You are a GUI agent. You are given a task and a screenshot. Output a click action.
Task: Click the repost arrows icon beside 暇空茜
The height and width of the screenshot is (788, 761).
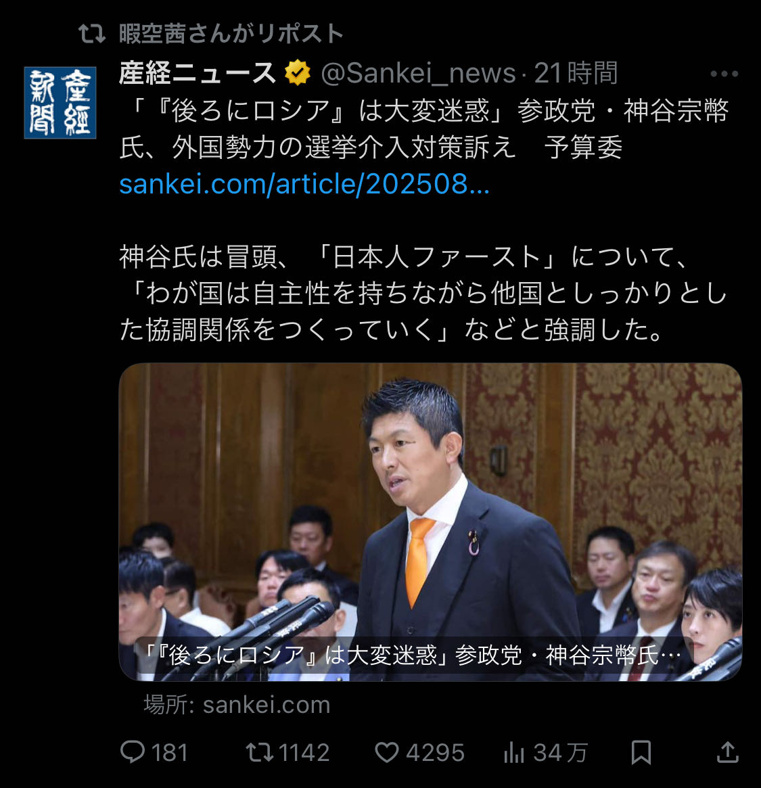(x=92, y=34)
